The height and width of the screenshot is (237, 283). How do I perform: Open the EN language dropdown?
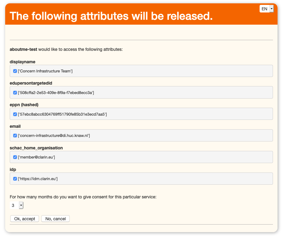[267, 9]
